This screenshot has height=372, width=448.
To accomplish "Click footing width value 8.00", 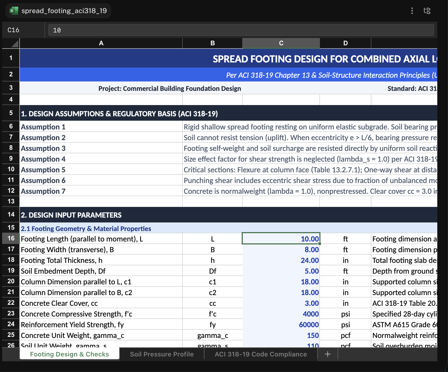I will pyautogui.click(x=281, y=250).
